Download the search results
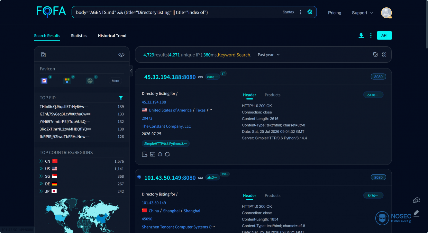Screen dimensions: 428x233 click(361, 35)
